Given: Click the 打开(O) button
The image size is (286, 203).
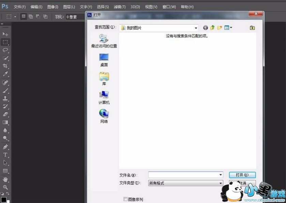Looking at the screenshot, I should pyautogui.click(x=242, y=175).
